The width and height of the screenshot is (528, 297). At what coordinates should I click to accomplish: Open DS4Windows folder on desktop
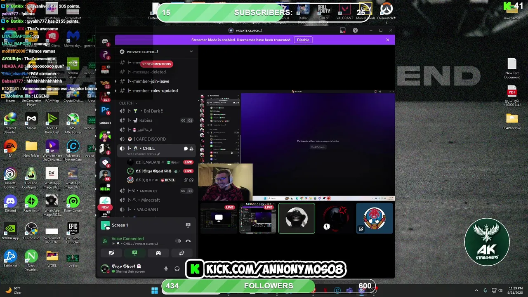tap(512, 121)
